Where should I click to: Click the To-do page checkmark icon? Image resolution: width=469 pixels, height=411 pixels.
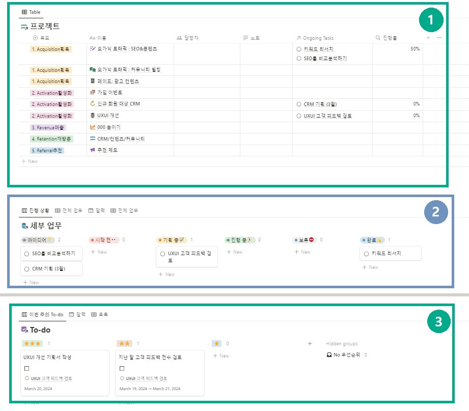coord(24,330)
